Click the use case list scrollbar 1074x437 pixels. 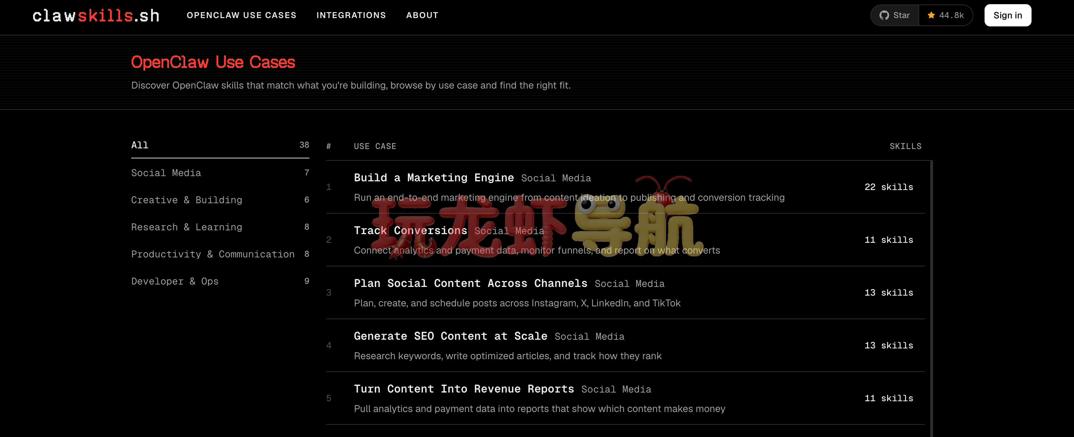point(931,299)
